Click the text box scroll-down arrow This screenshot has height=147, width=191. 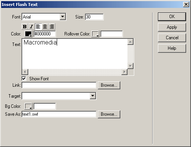[x=130, y=66]
